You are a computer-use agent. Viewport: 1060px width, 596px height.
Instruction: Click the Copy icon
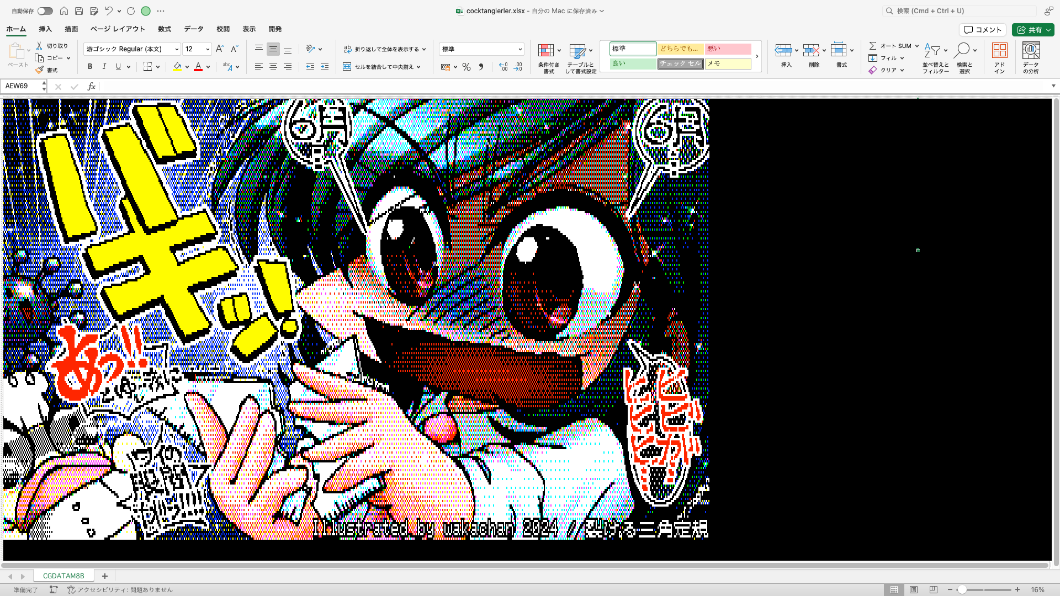(39, 58)
